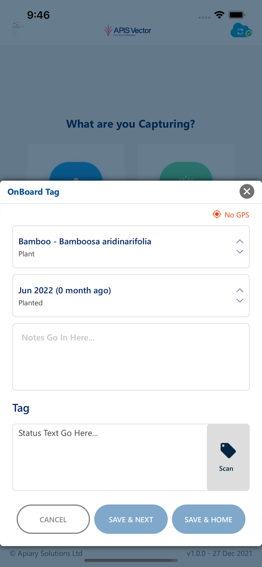262x567 pixels.
Task: Open the top-left document thumbnail
Action: (x=17, y=29)
